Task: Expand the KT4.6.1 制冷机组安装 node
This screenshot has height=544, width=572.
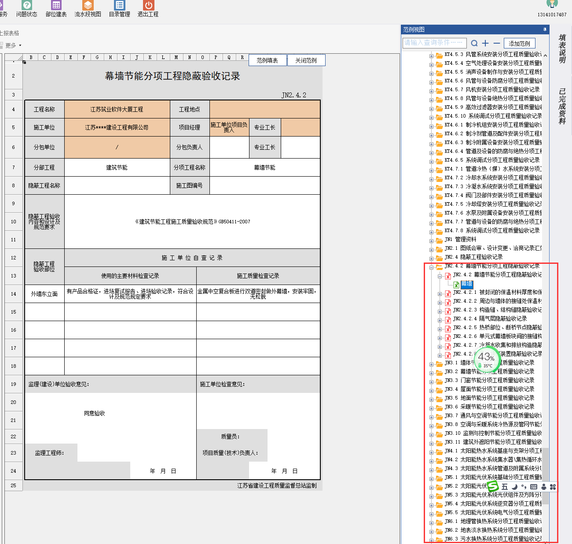Action: tap(431, 126)
